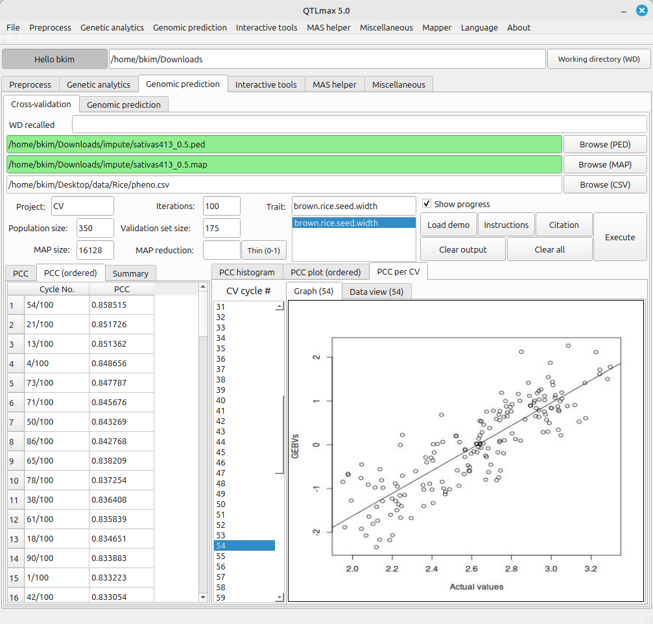Close the QTLmax window
653x624 pixels.
click(641, 10)
